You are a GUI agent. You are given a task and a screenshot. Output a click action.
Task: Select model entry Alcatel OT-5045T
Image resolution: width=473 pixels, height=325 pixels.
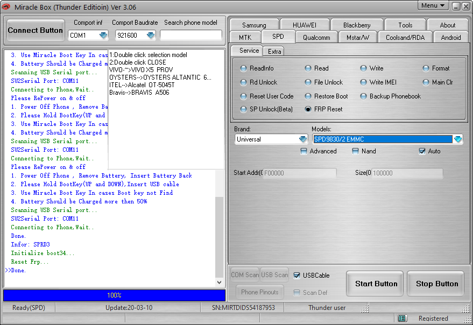tap(142, 85)
